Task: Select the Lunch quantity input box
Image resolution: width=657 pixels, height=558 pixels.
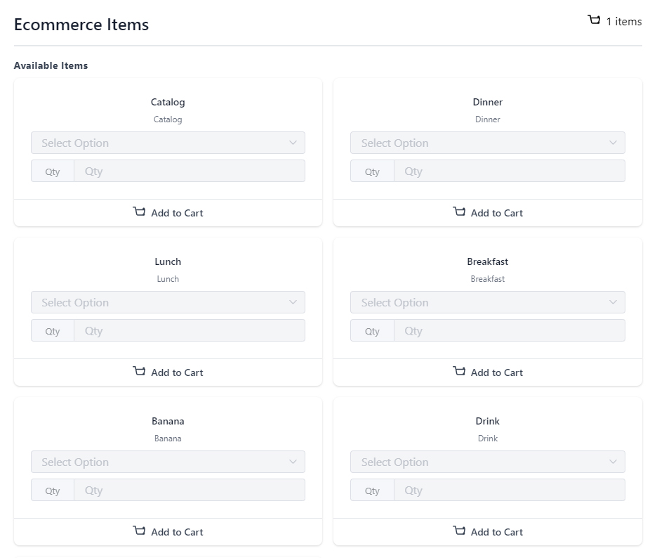Action: click(189, 330)
